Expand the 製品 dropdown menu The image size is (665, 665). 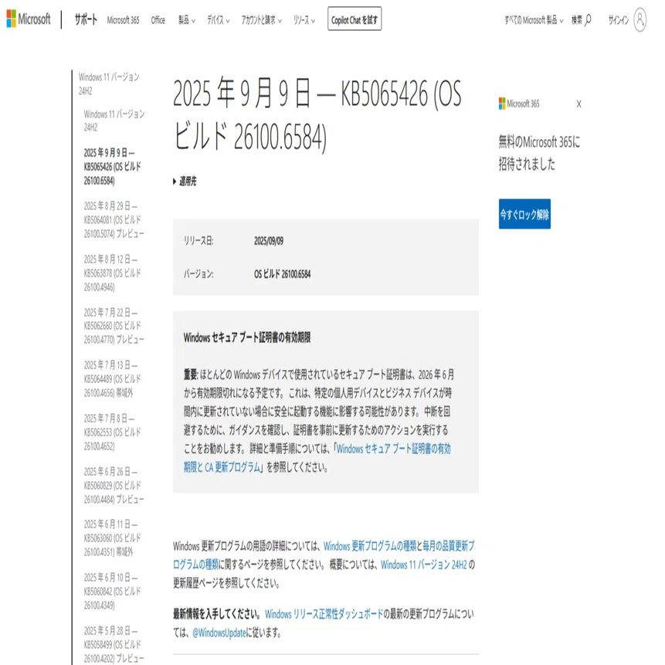187,20
